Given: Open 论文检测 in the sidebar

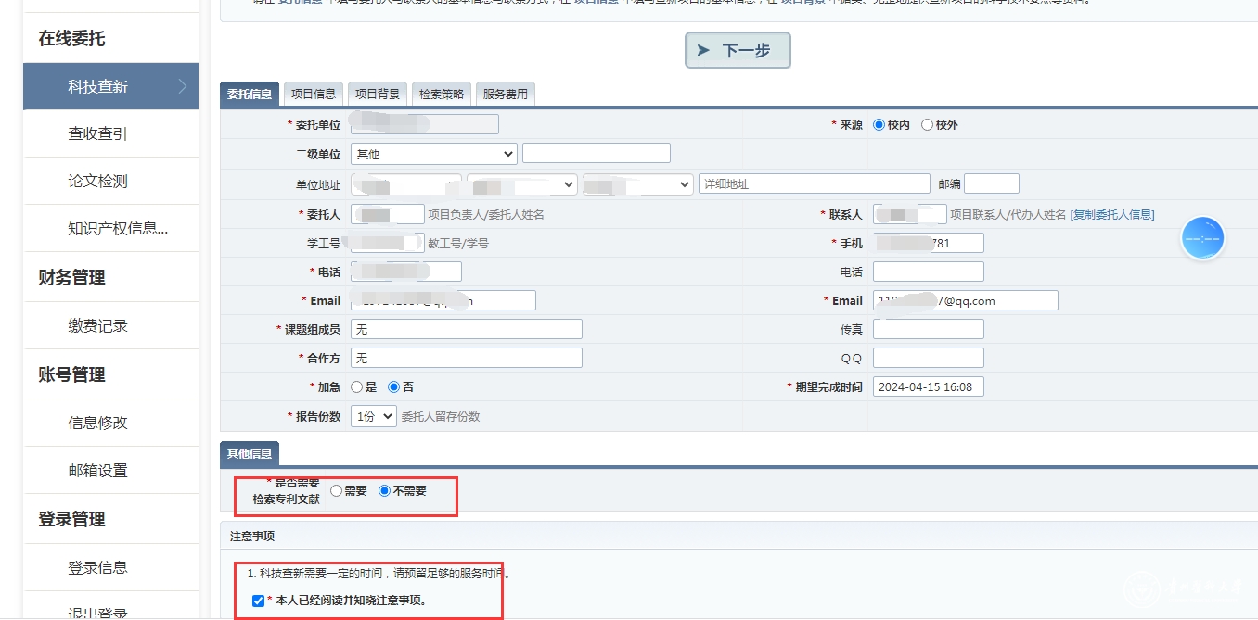Looking at the screenshot, I should [97, 182].
